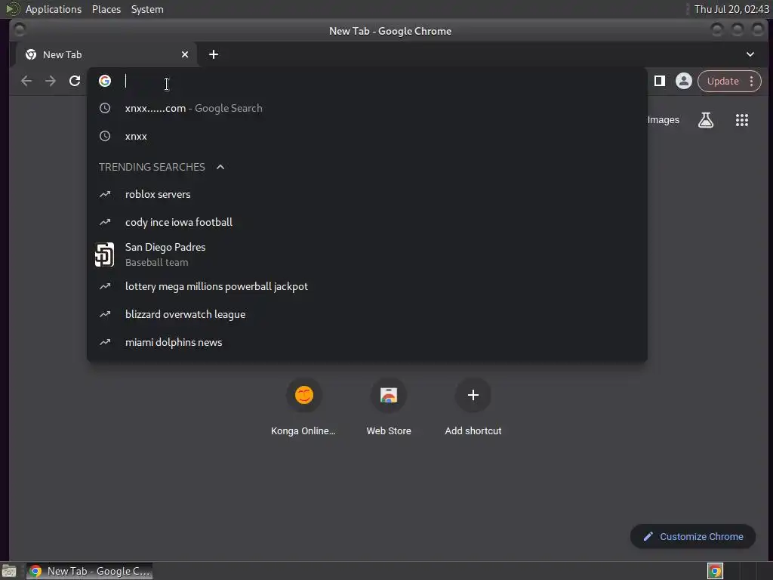
Task: Click trending icon beside cody ince iowa football
Action: tap(105, 223)
